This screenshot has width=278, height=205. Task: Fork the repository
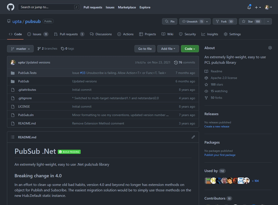pyautogui.click(x=224, y=22)
